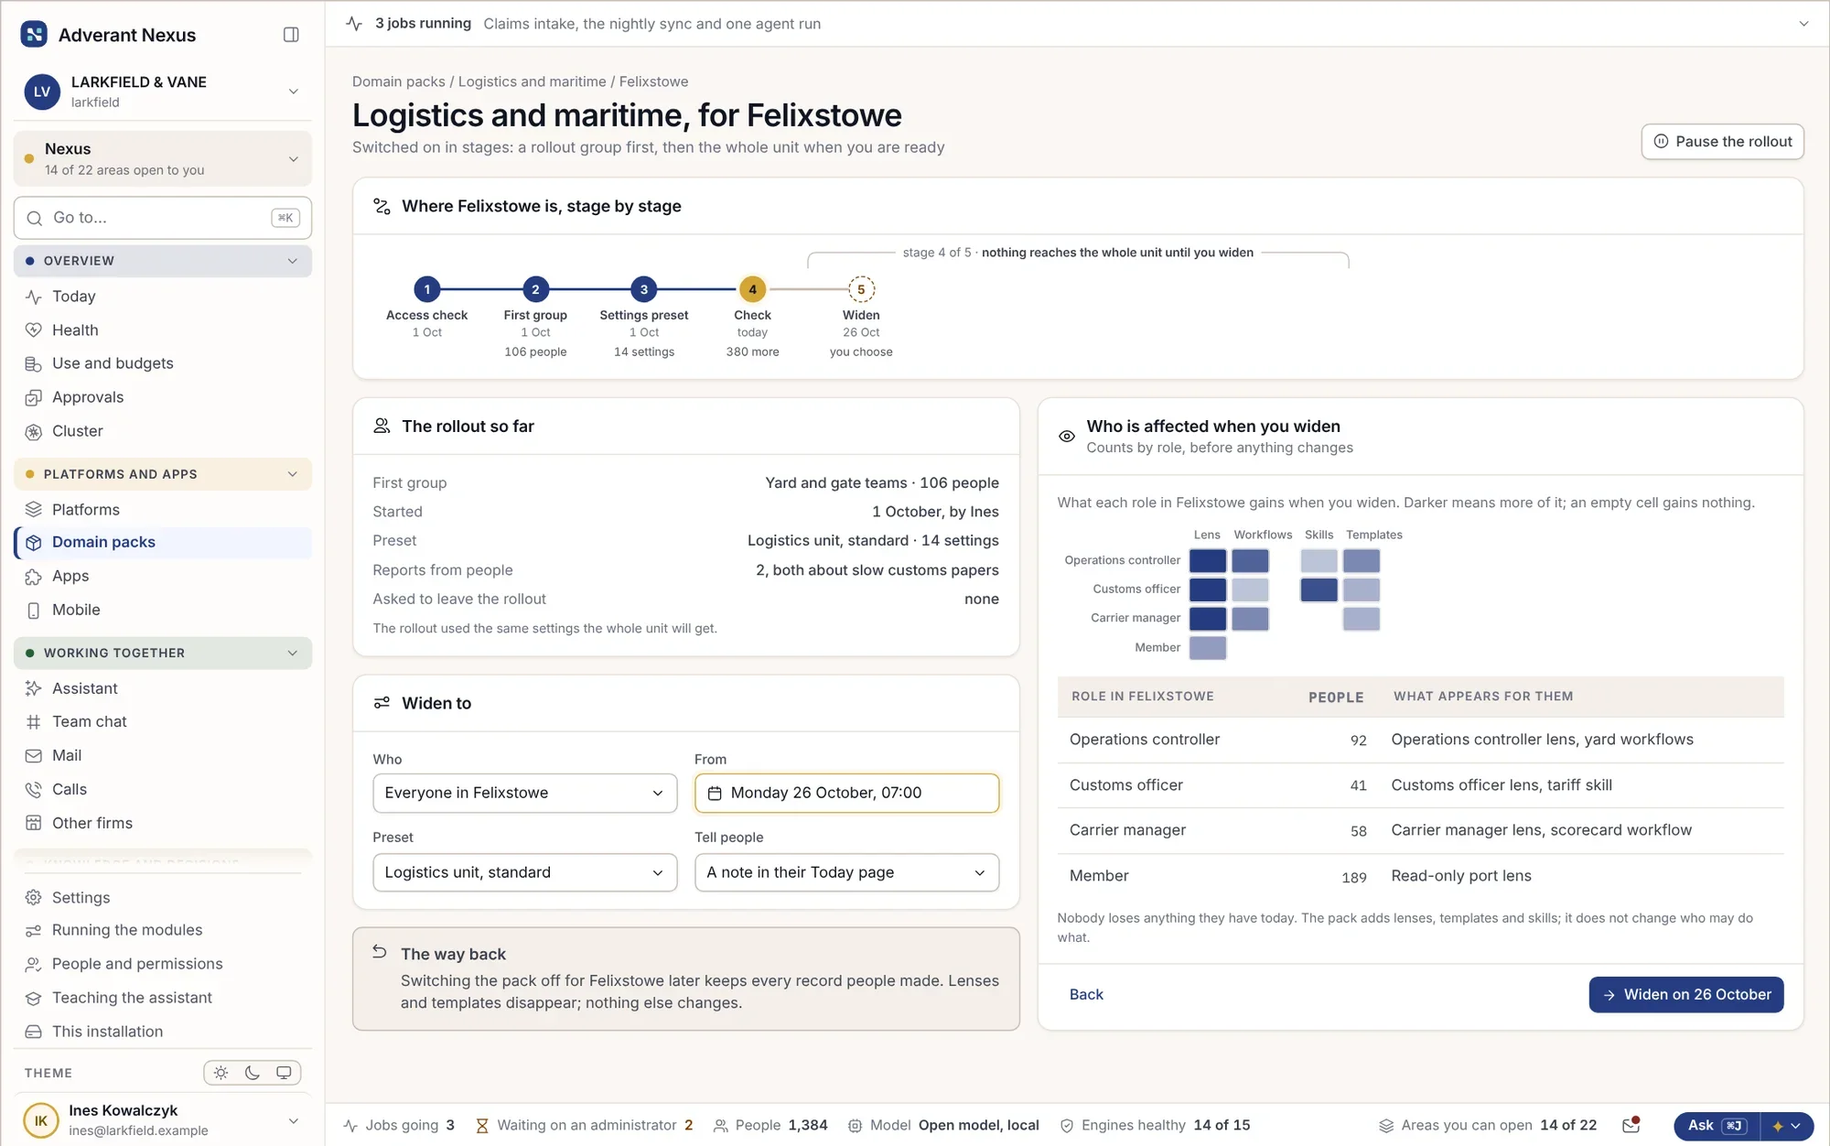Switch to light theme sun toggle
1830x1146 pixels.
[221, 1073]
